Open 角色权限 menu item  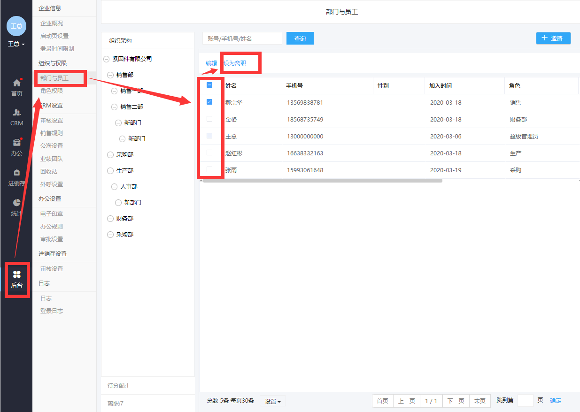pyautogui.click(x=52, y=91)
